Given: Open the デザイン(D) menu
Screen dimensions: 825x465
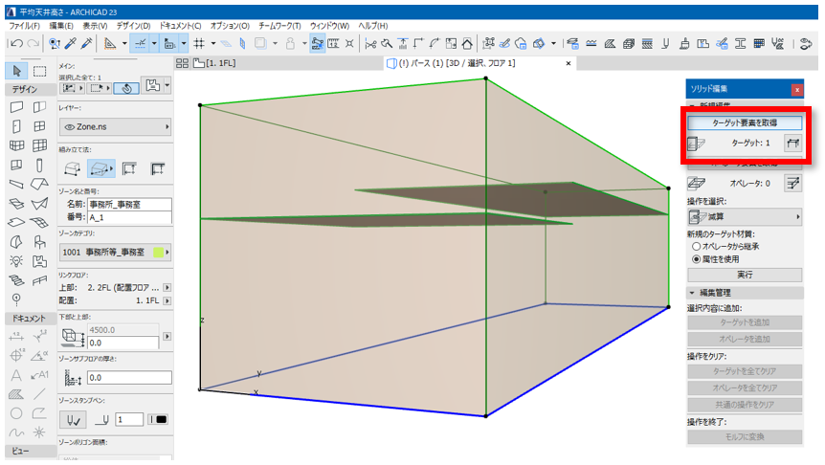Looking at the screenshot, I should pos(133,26).
